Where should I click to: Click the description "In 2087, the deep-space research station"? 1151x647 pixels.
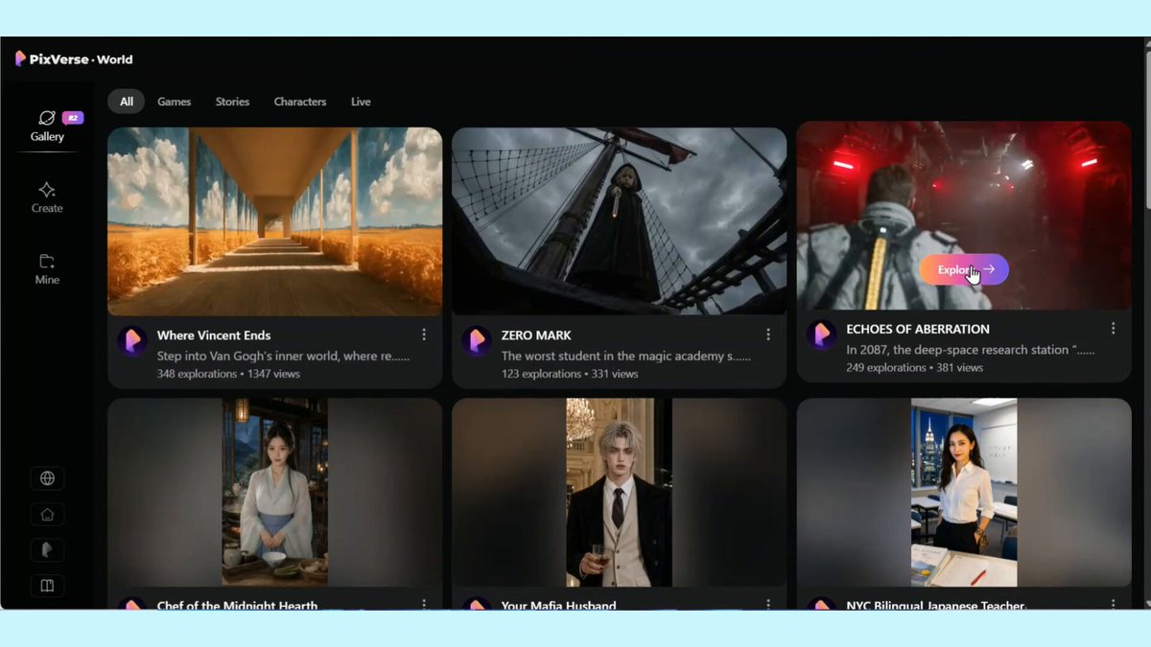tap(971, 350)
